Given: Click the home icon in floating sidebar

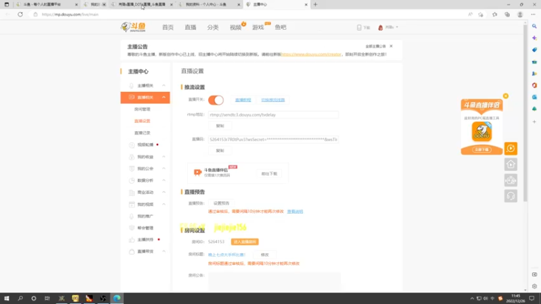Looking at the screenshot, I should coord(511,164).
